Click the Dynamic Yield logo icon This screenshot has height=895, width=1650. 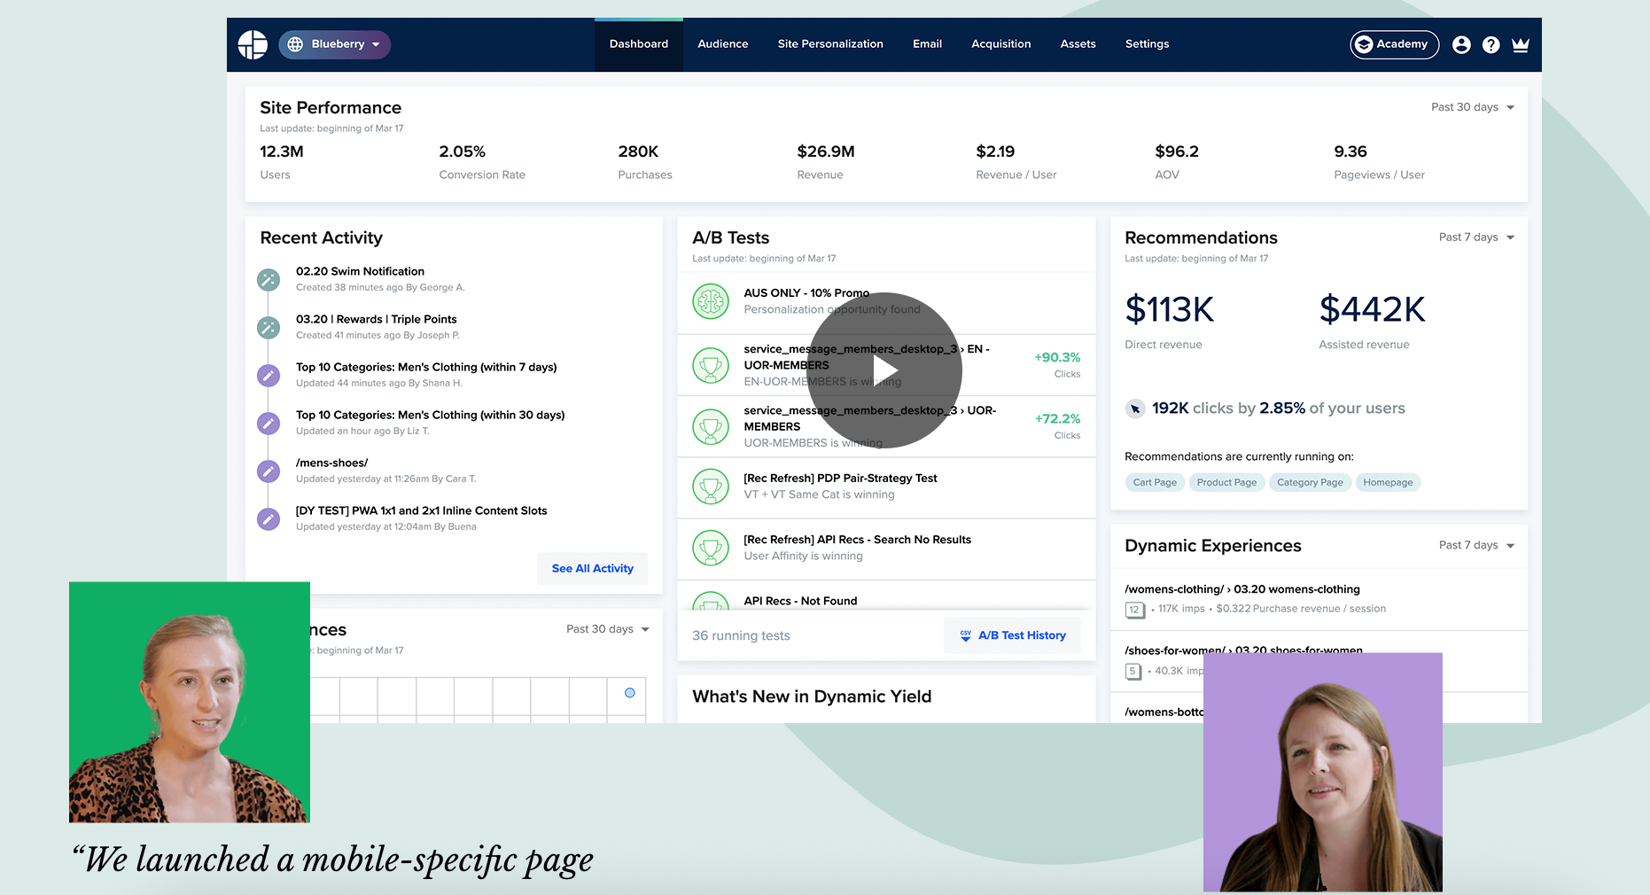click(253, 44)
